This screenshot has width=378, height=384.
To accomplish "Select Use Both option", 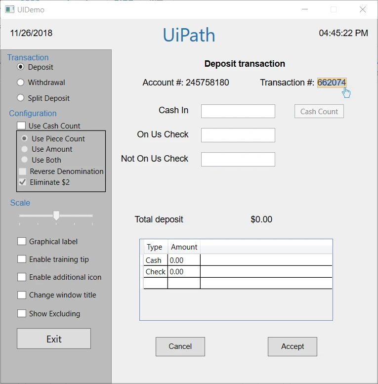I will [24, 160].
